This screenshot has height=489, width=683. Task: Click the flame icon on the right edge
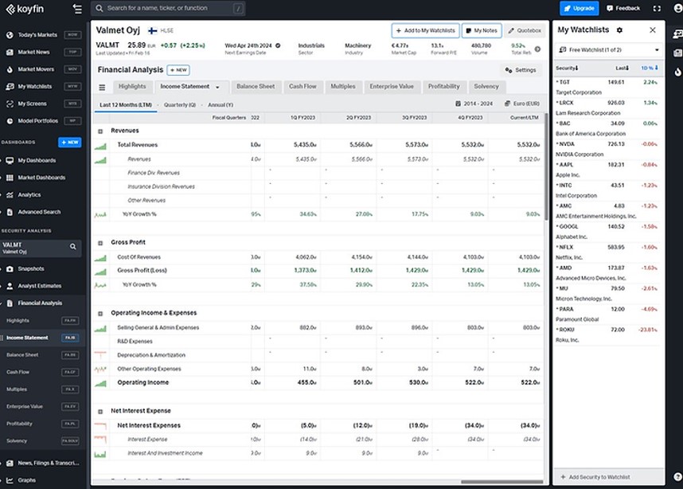pos(677,72)
